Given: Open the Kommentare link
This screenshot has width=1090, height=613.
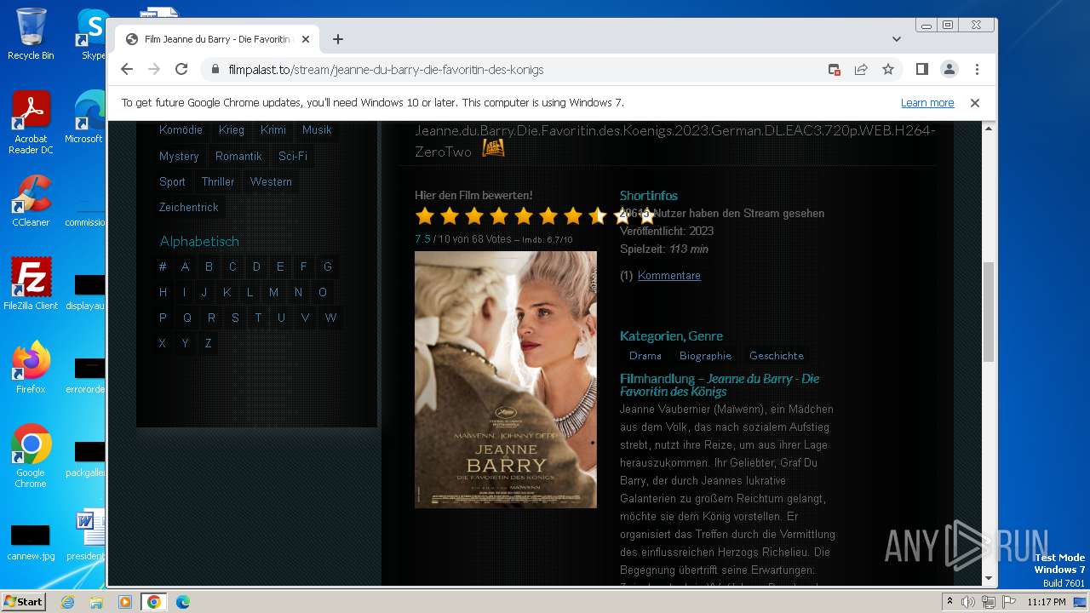Looking at the screenshot, I should pyautogui.click(x=669, y=275).
